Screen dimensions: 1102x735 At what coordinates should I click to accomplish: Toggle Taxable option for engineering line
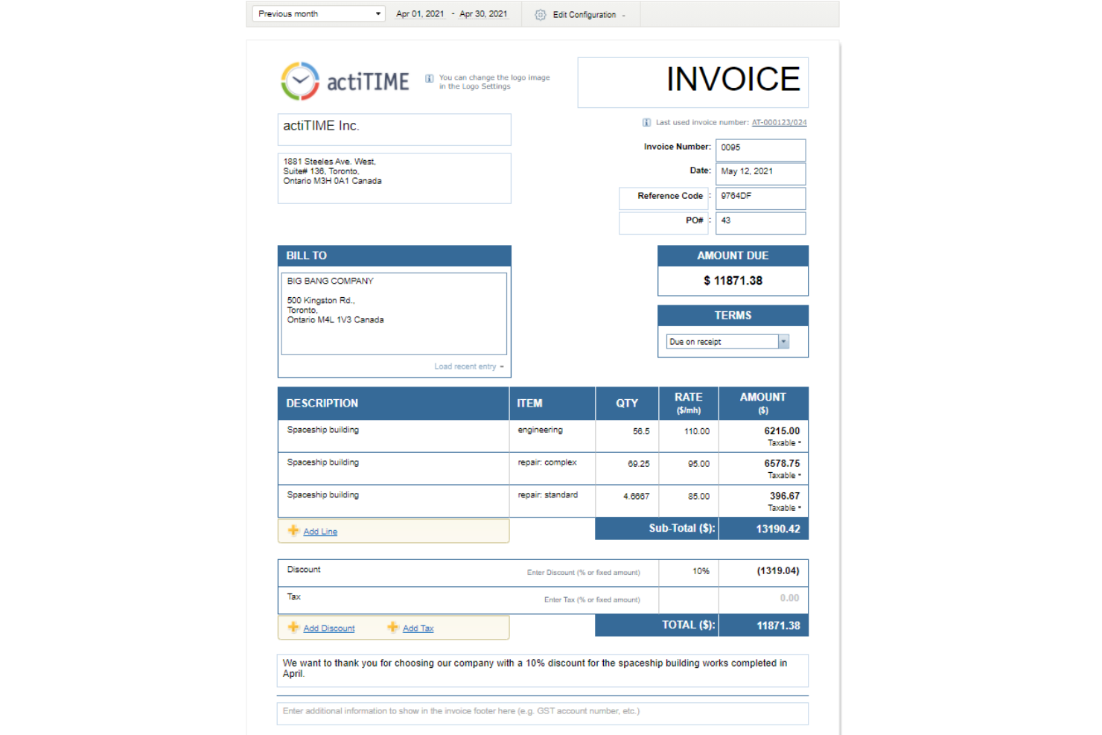[784, 443]
